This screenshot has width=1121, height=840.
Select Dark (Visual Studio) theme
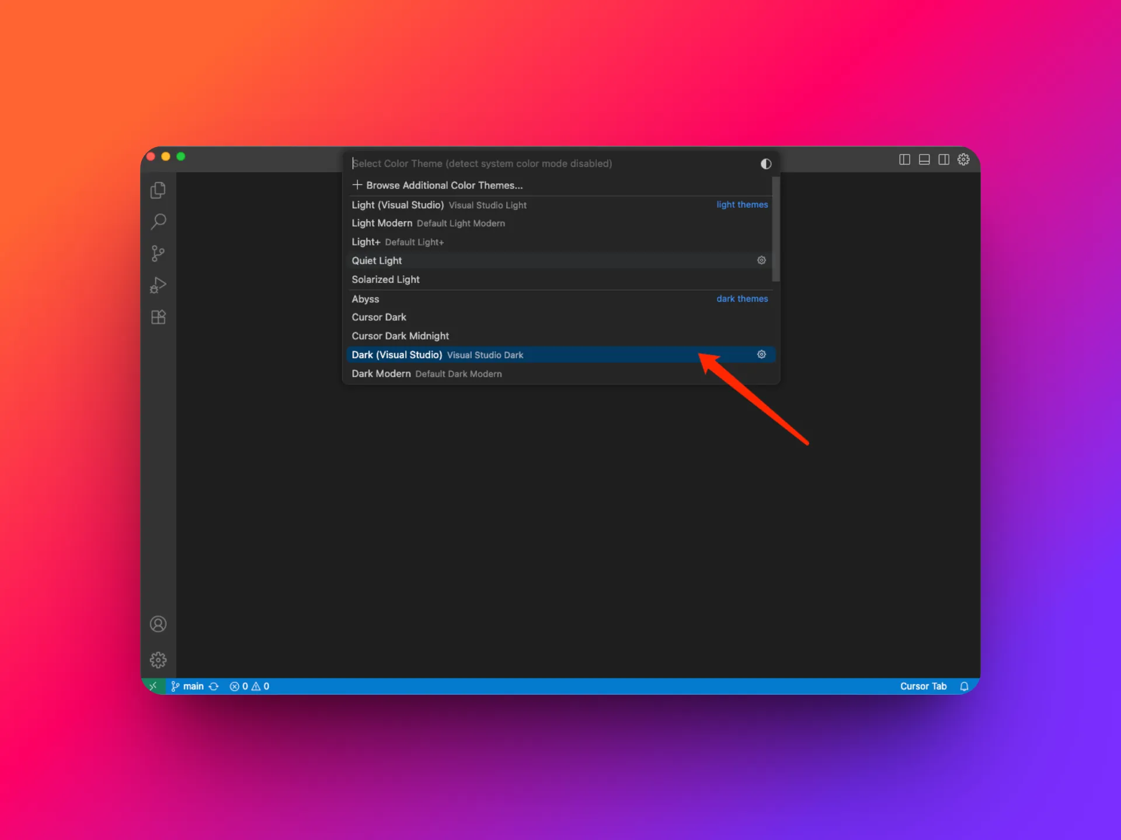560,355
